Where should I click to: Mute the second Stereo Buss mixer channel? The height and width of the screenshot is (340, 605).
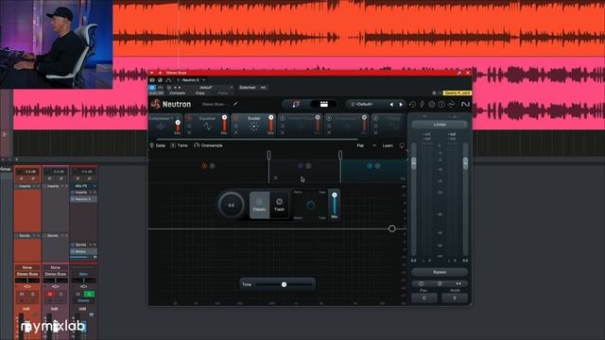click(50, 294)
